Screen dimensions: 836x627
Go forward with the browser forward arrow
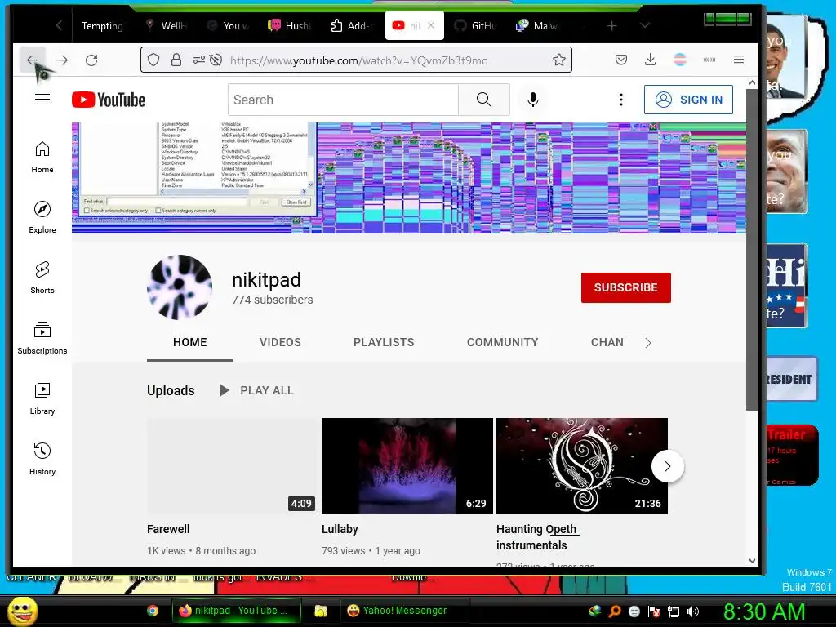click(x=62, y=60)
